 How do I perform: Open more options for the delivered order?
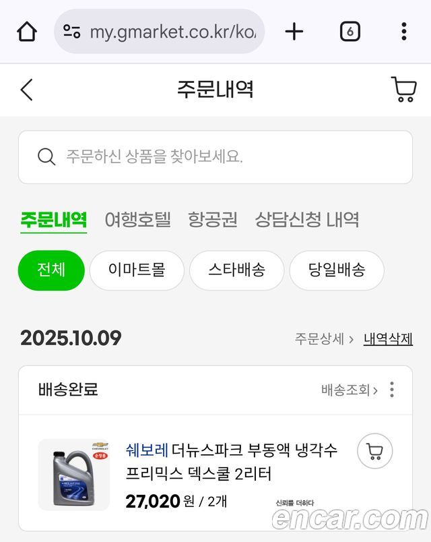(392, 390)
